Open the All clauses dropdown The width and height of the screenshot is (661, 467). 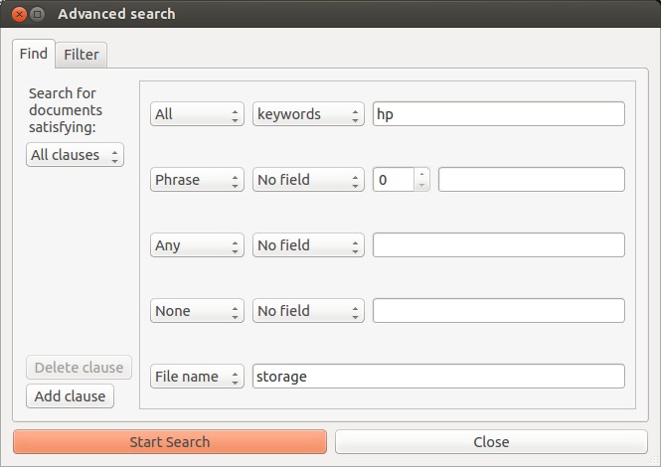pos(75,155)
